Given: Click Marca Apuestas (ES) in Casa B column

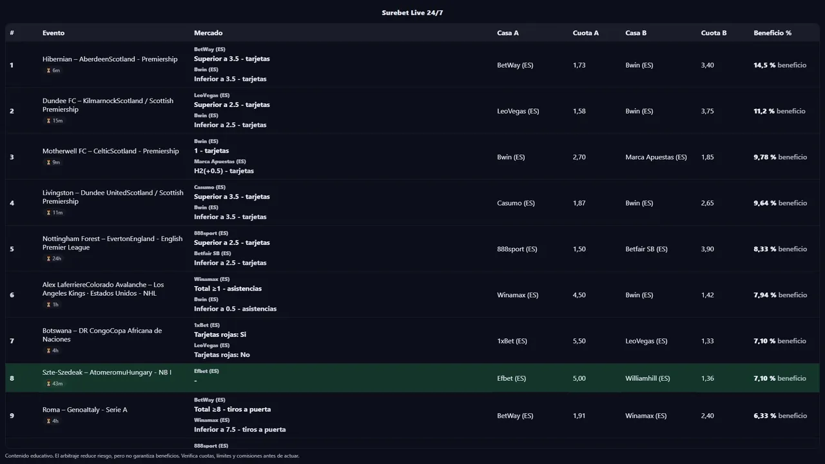Looking at the screenshot, I should click(x=655, y=157).
